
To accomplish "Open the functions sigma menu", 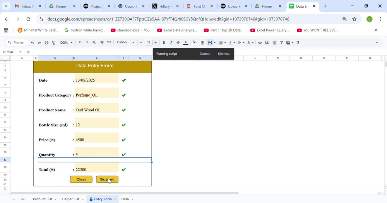I will 298,43.
